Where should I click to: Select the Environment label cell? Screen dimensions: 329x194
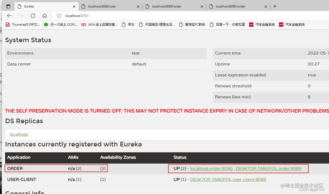[20, 53]
